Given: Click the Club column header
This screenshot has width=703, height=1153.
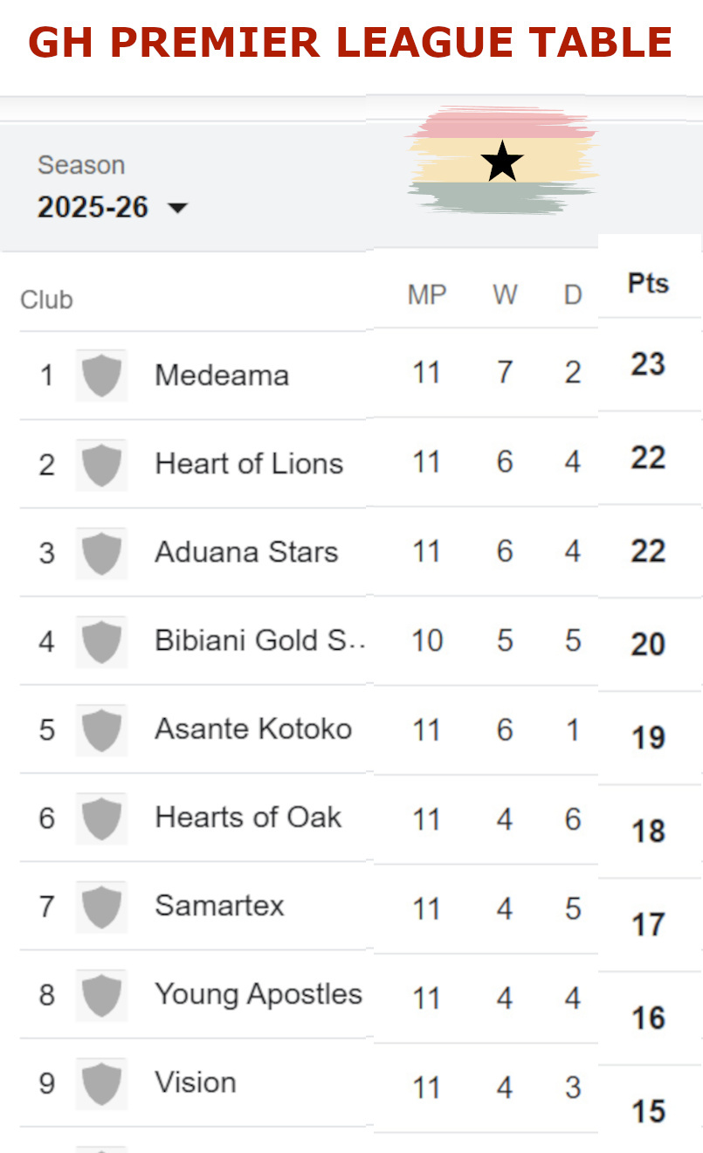Looking at the screenshot, I should click(x=46, y=300).
